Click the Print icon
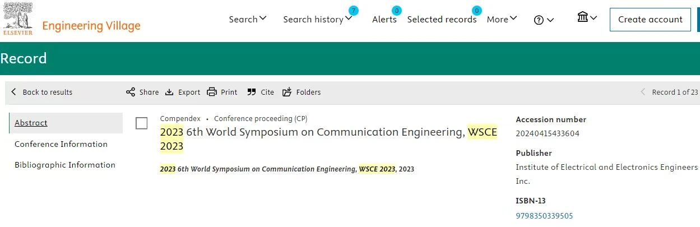 [x=212, y=92]
